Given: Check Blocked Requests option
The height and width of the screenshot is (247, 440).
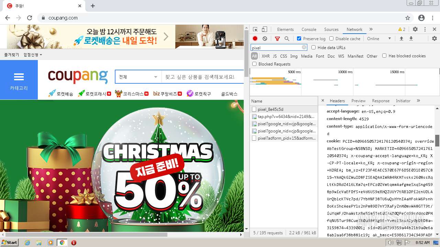Looking at the screenshot, I should pos(254,64).
